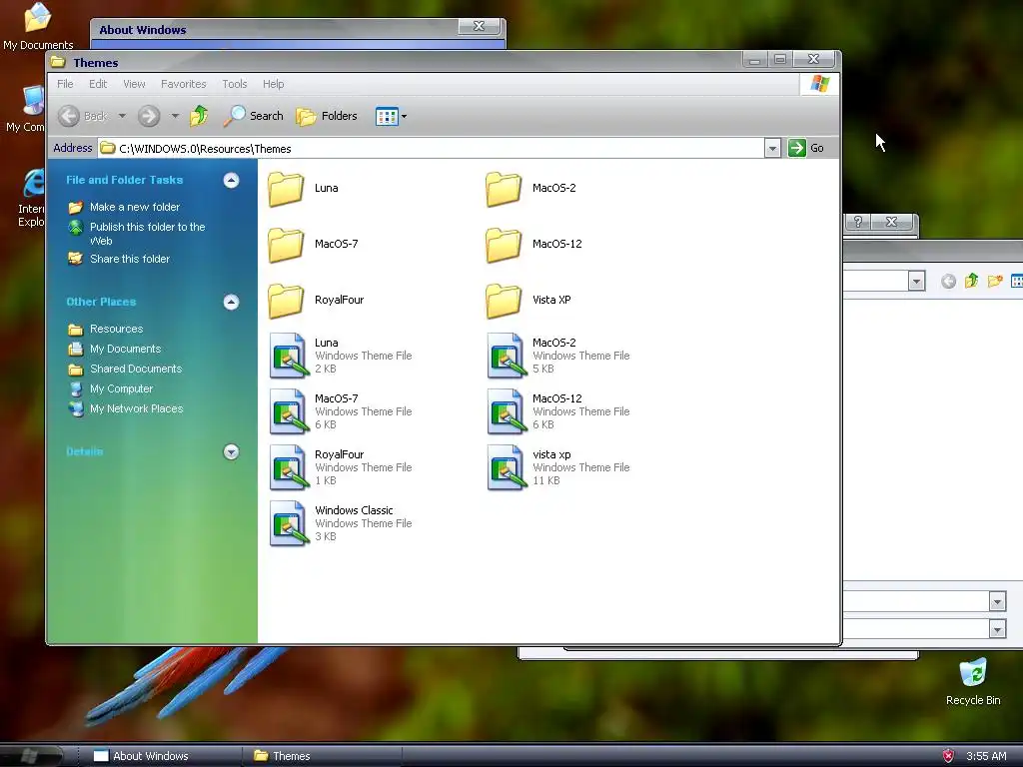Open the Help menu
This screenshot has width=1023, height=767.
click(274, 84)
